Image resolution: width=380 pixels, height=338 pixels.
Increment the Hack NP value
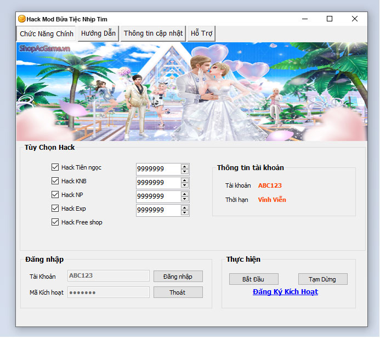185,194
